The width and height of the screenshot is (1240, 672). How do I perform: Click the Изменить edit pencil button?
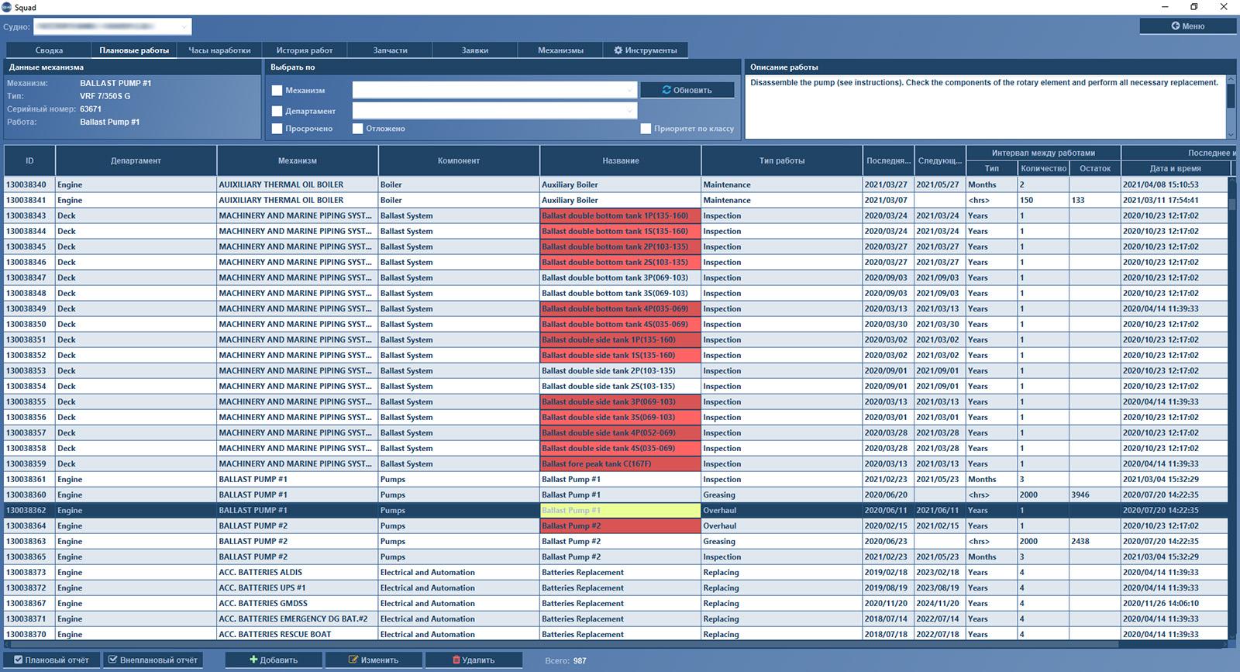[374, 660]
